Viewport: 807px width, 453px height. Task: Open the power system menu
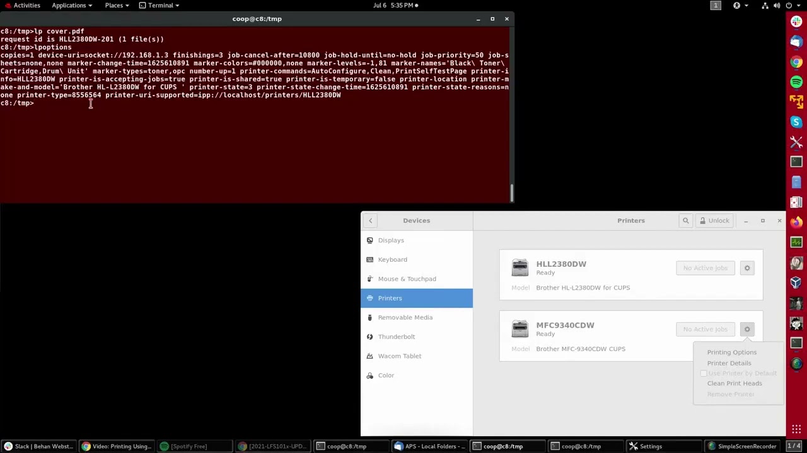pos(793,5)
